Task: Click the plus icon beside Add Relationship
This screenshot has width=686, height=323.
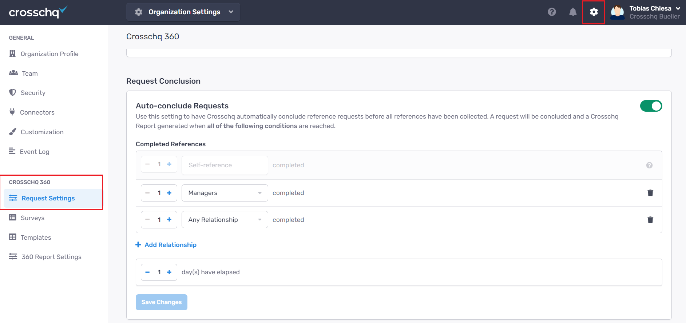Action: (x=138, y=245)
